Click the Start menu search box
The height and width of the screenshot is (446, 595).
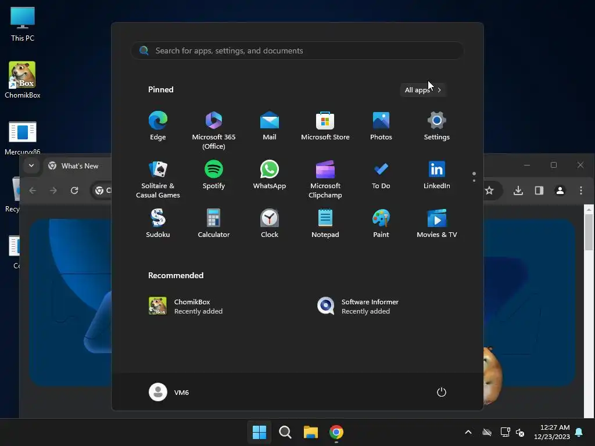[297, 51]
